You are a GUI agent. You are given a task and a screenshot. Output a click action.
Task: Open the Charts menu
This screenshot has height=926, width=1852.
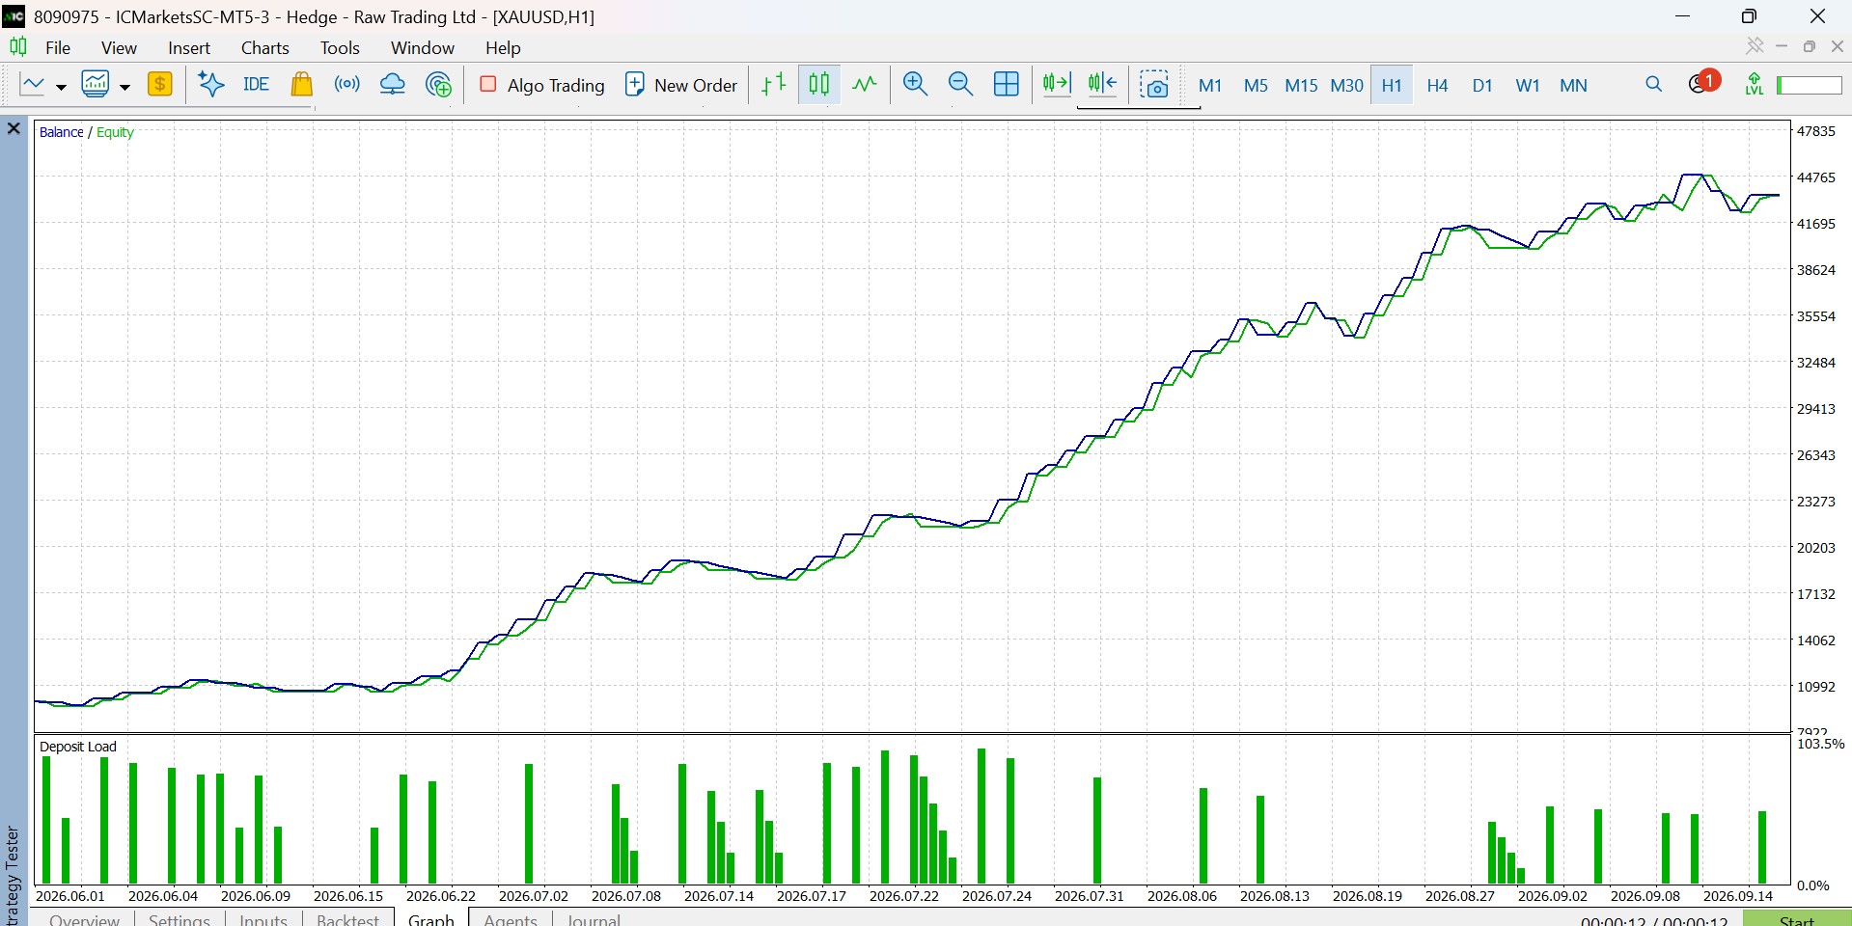coord(265,47)
